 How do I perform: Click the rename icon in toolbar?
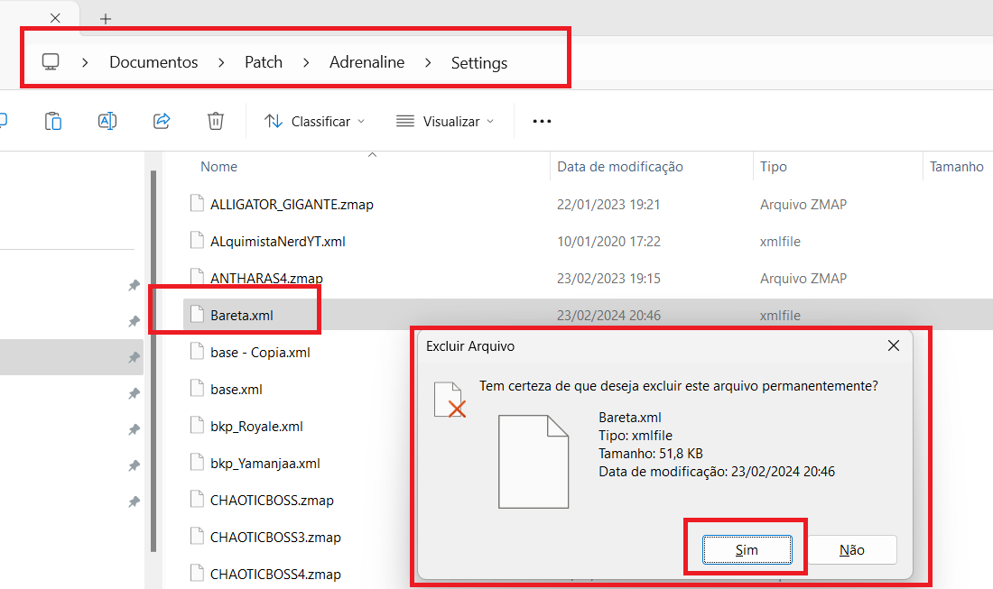pyautogui.click(x=107, y=121)
